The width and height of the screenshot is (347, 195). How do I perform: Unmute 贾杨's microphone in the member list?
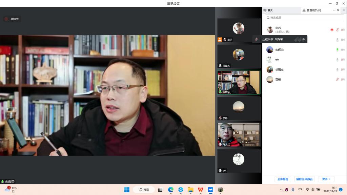337,80
